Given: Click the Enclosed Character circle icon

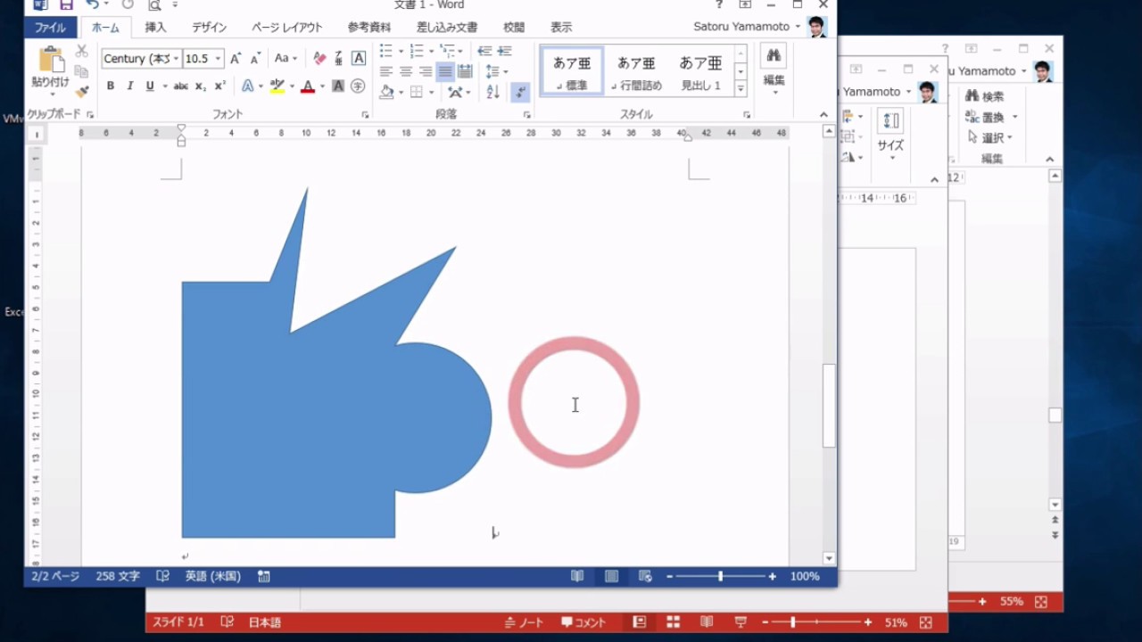Looking at the screenshot, I should point(358,86).
